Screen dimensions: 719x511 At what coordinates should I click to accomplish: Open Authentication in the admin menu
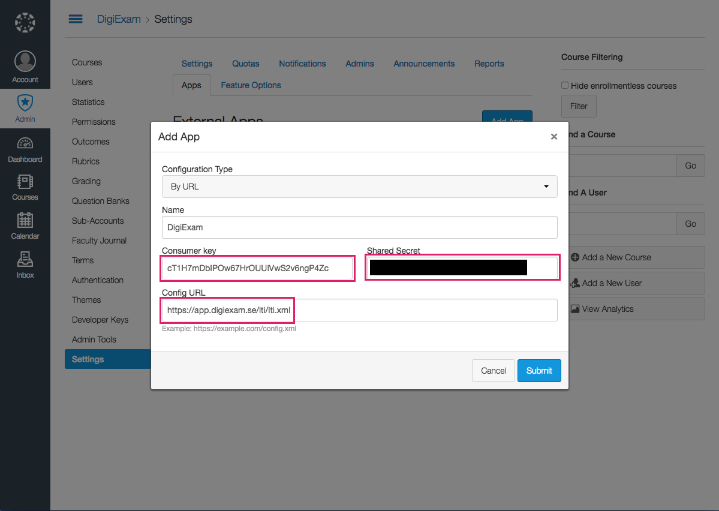(98, 280)
